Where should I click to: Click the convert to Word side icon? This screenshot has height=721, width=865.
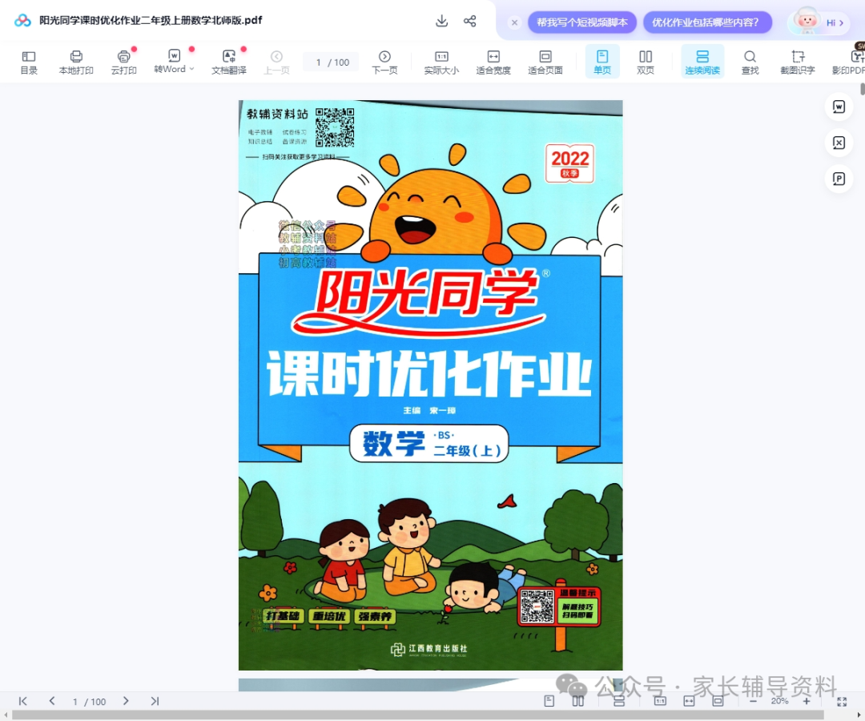tap(839, 107)
